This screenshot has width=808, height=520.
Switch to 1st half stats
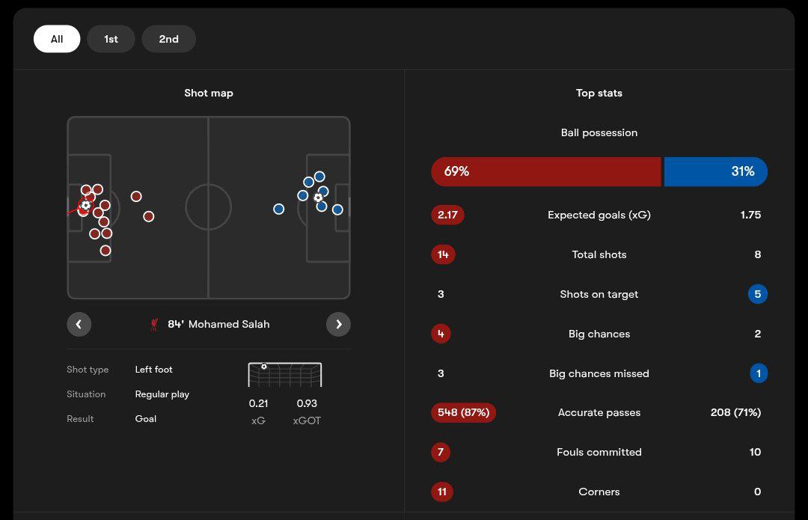(111, 39)
